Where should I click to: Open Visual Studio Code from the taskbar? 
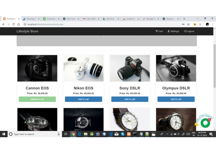point(110,134)
